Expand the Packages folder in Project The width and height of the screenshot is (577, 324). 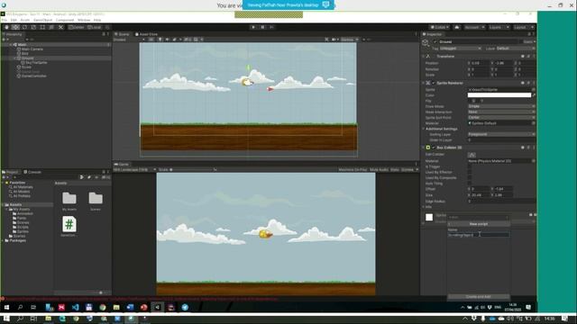click(3, 240)
